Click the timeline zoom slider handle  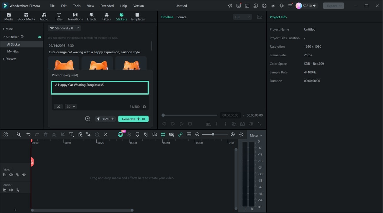(213, 134)
